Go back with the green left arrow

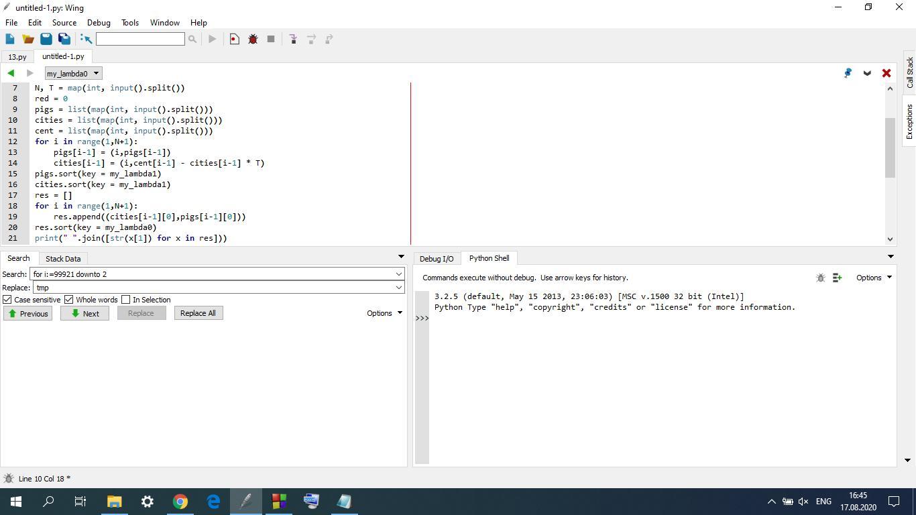pyautogui.click(x=11, y=73)
